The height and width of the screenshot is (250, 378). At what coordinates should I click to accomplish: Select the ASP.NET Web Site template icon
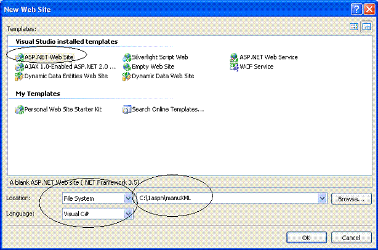[x=19, y=57]
